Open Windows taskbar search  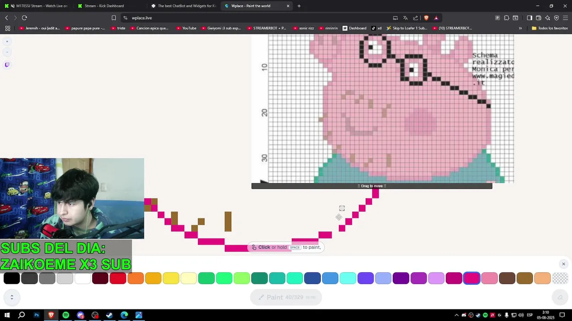point(21,315)
